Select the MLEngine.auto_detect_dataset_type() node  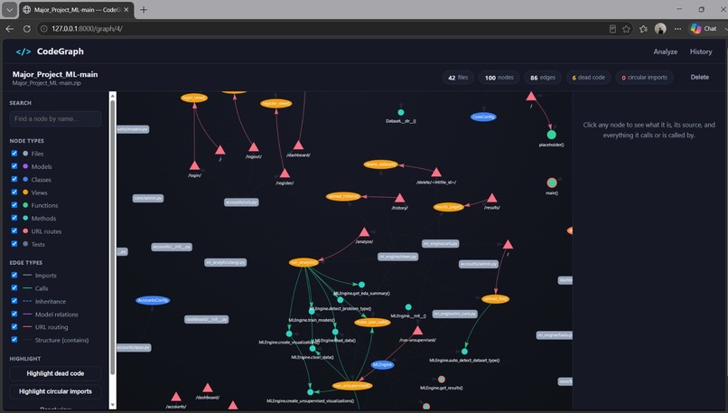[x=464, y=352]
